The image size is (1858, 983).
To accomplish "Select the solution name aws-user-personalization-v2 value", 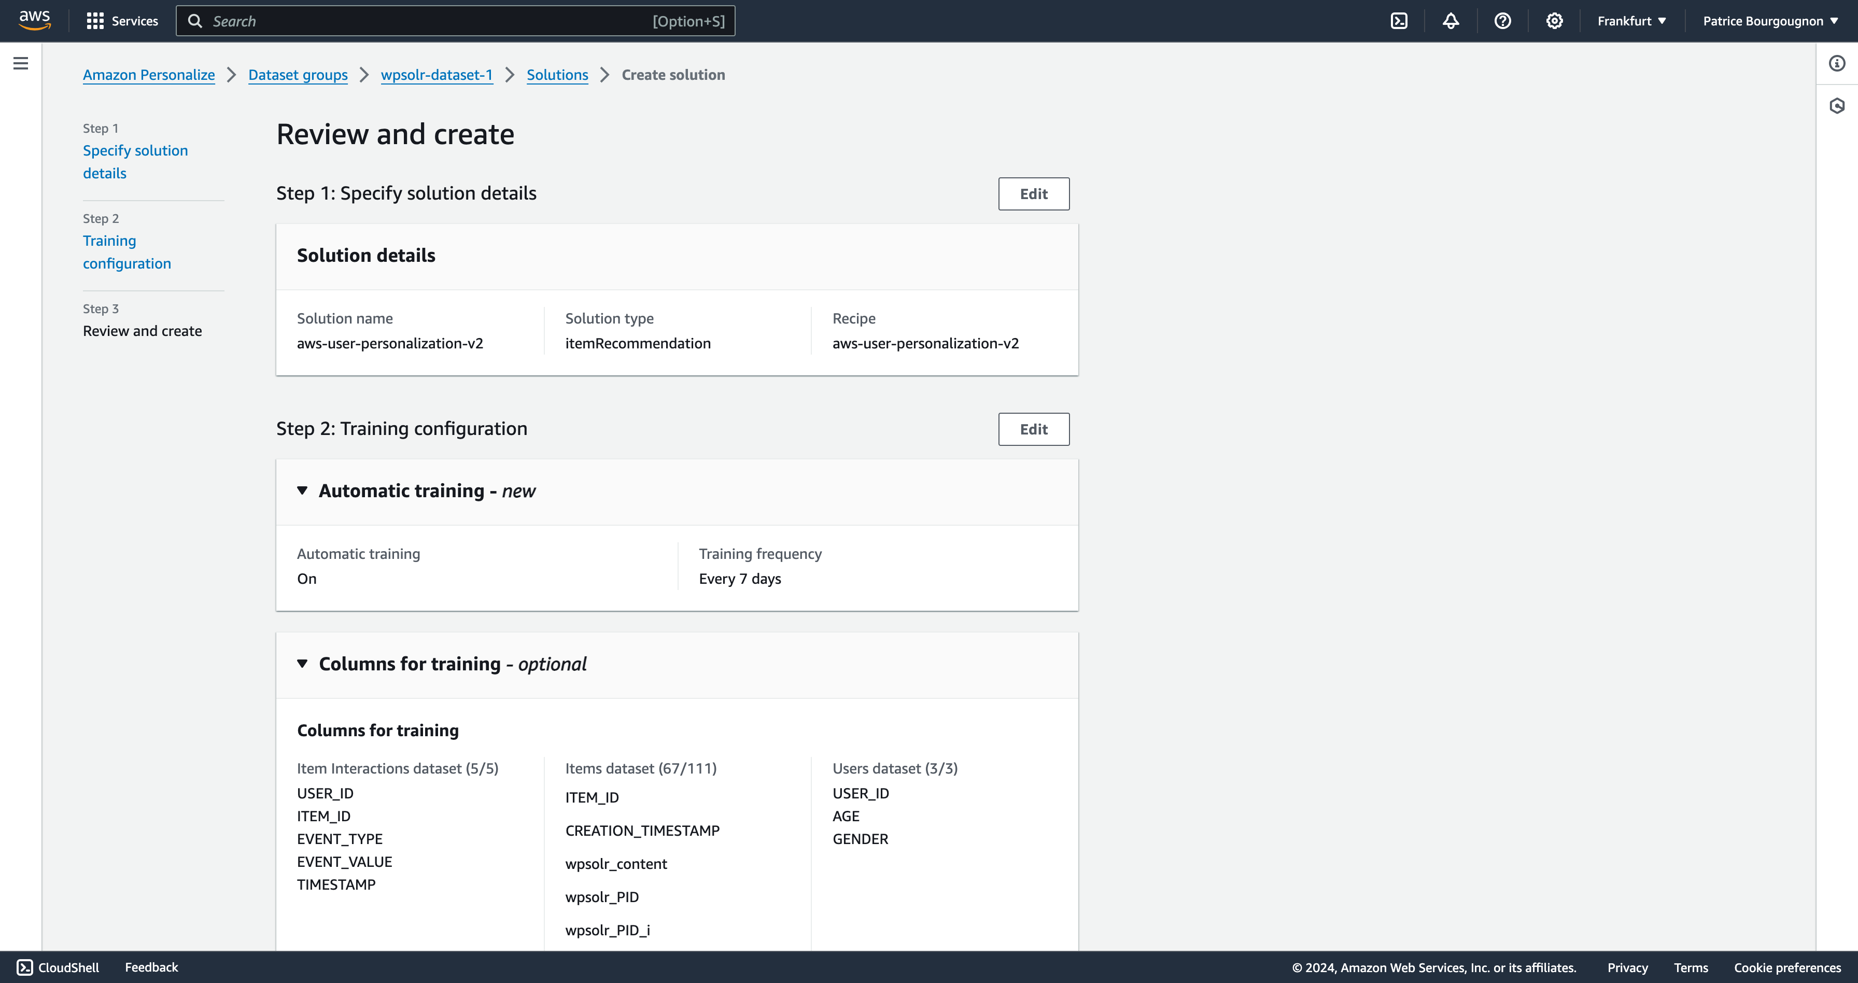I will click(390, 343).
